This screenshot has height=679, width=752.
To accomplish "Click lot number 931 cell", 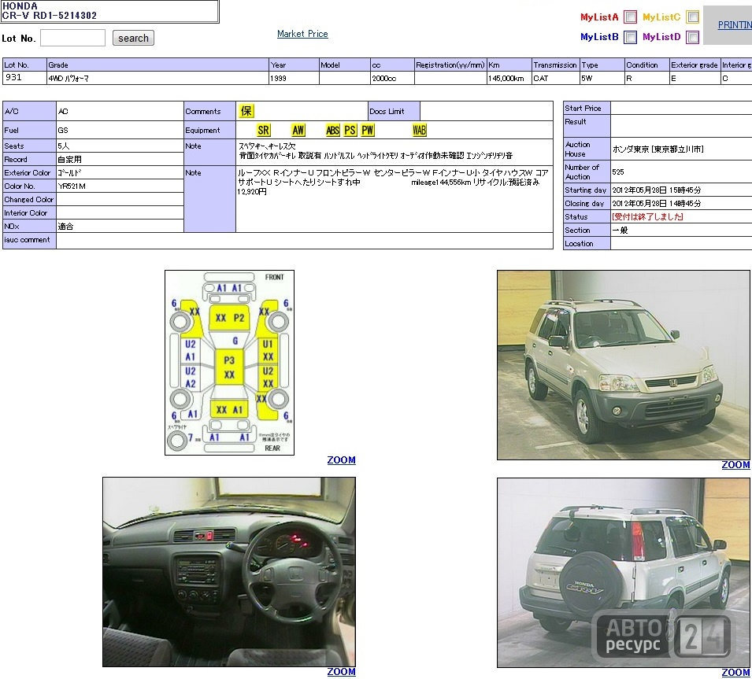I will coord(24,78).
